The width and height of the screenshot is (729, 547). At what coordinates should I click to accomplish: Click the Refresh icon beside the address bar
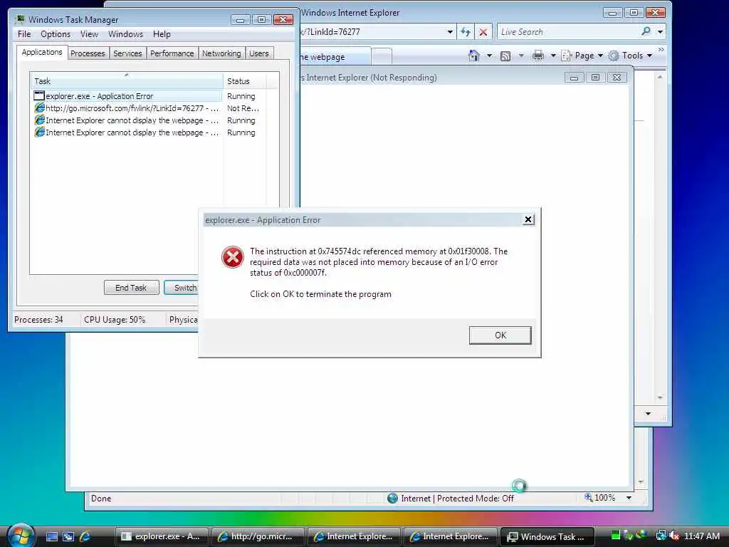pyautogui.click(x=466, y=31)
